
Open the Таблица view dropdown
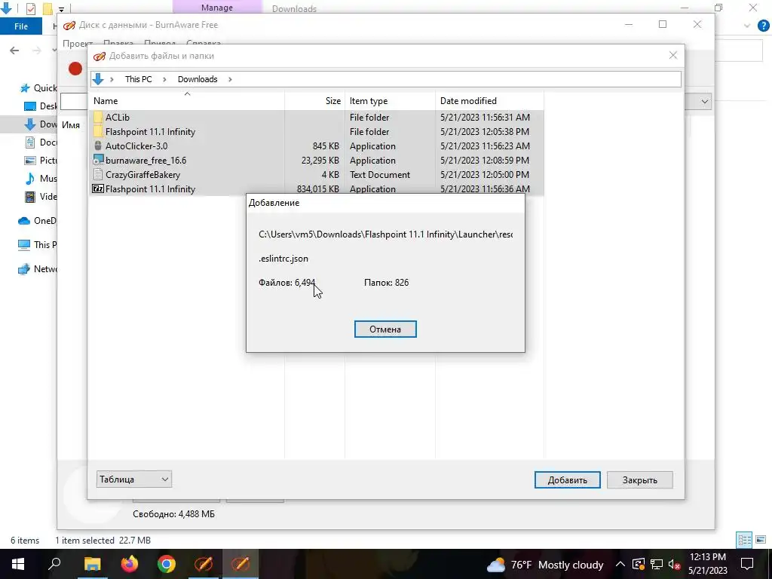click(x=134, y=479)
